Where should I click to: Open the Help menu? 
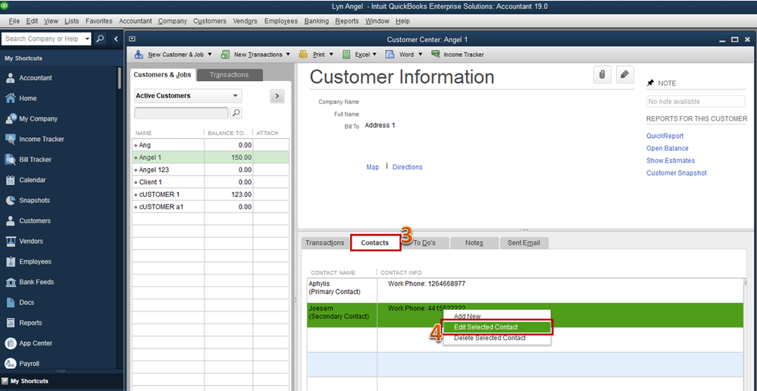(402, 20)
